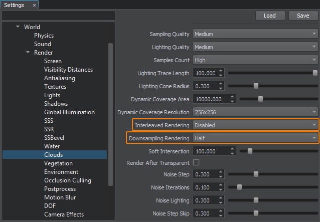320x222 pixels.
Task: Enable Render After Transparent checkbox
Action: point(196,163)
